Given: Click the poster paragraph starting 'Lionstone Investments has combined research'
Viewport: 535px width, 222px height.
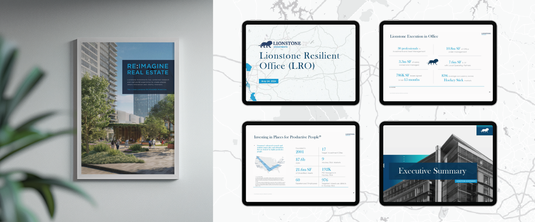Looking at the screenshot, I should (148, 82).
